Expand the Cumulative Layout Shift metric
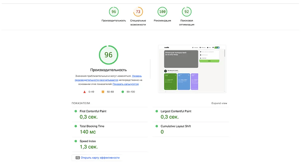The height and width of the screenshot is (165, 301). coord(191,129)
